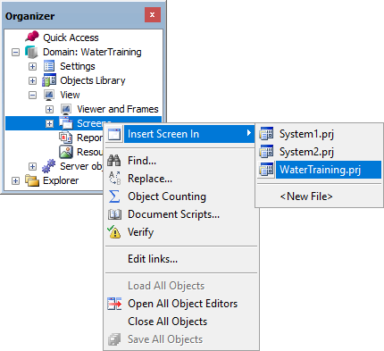This screenshot has height=351, width=384.
Task: Select the Viewer and Frames label
Action: pyautogui.click(x=118, y=109)
